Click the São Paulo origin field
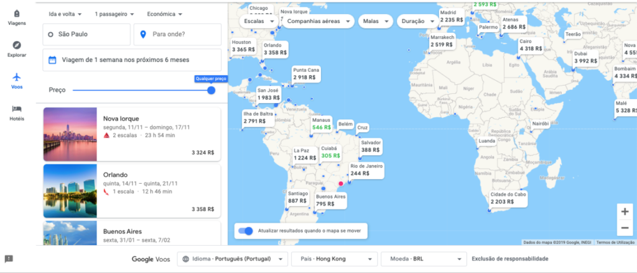 coord(86,34)
